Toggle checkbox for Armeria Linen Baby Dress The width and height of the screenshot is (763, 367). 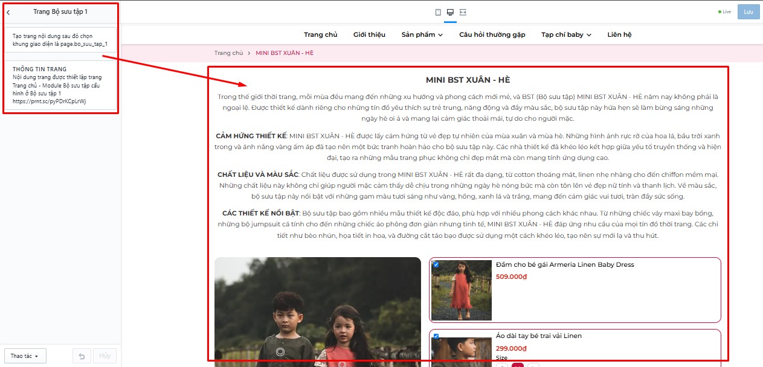tap(436, 264)
